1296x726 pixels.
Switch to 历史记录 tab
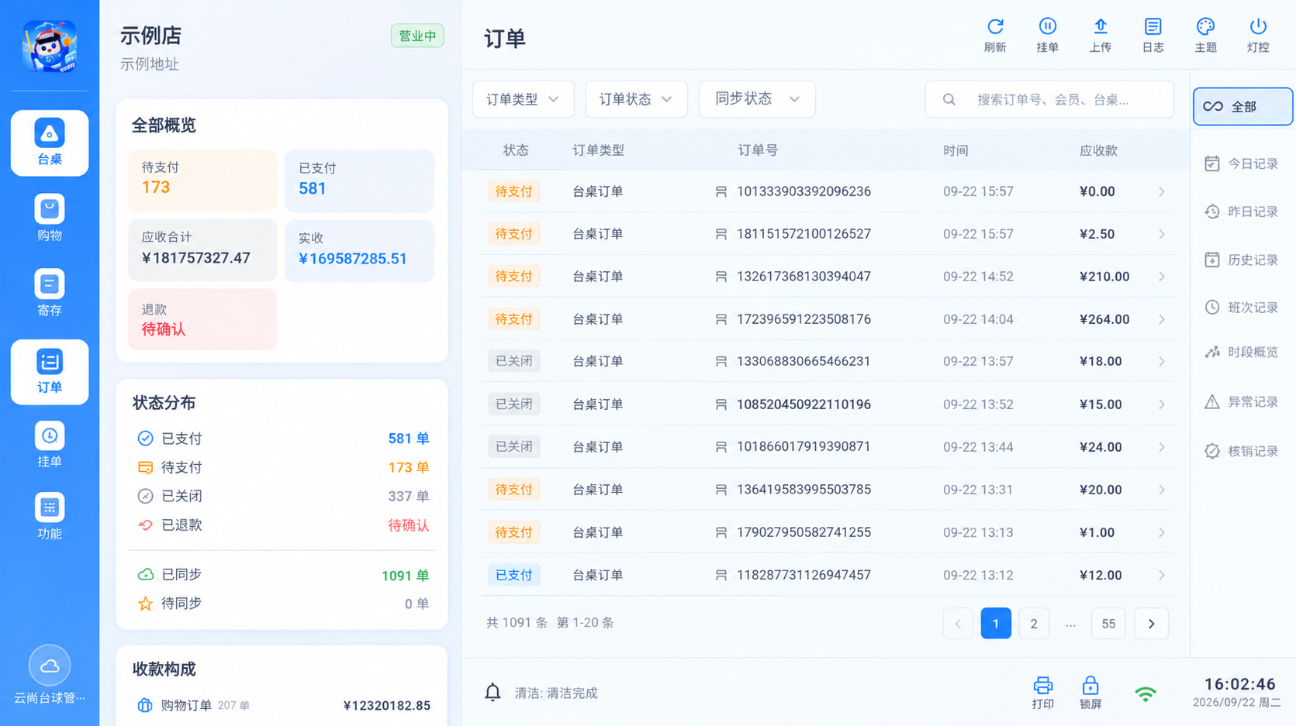pos(1242,260)
